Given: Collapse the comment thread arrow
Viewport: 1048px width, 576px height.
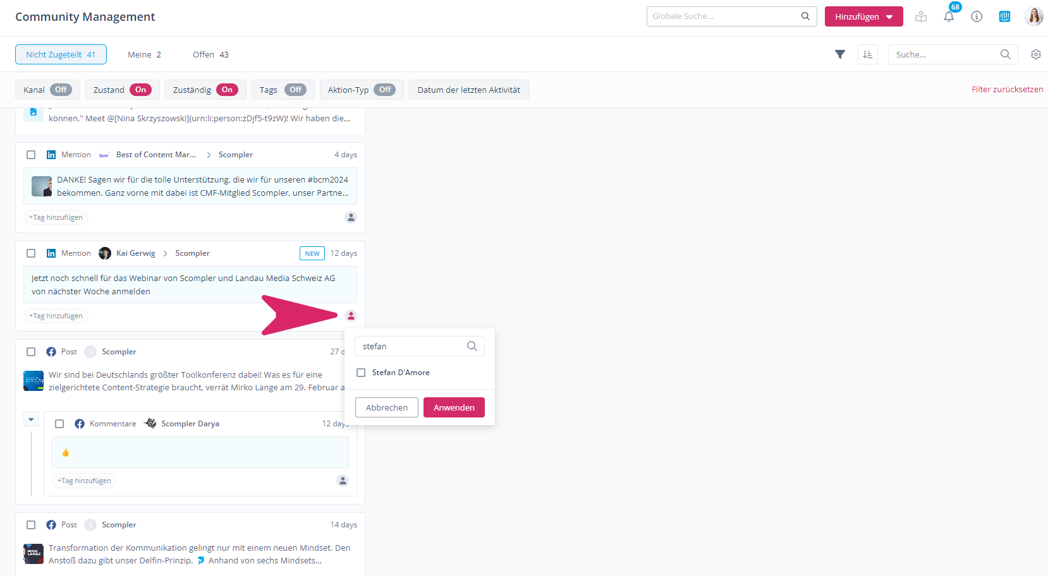Looking at the screenshot, I should pyautogui.click(x=31, y=419).
